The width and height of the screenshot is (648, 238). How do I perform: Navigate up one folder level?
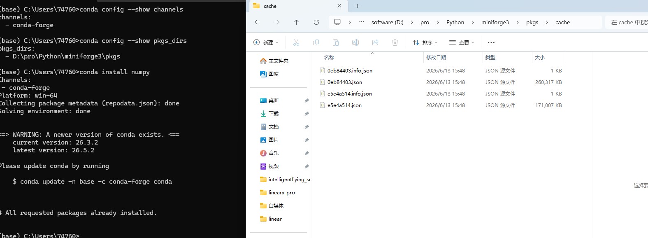tap(296, 22)
